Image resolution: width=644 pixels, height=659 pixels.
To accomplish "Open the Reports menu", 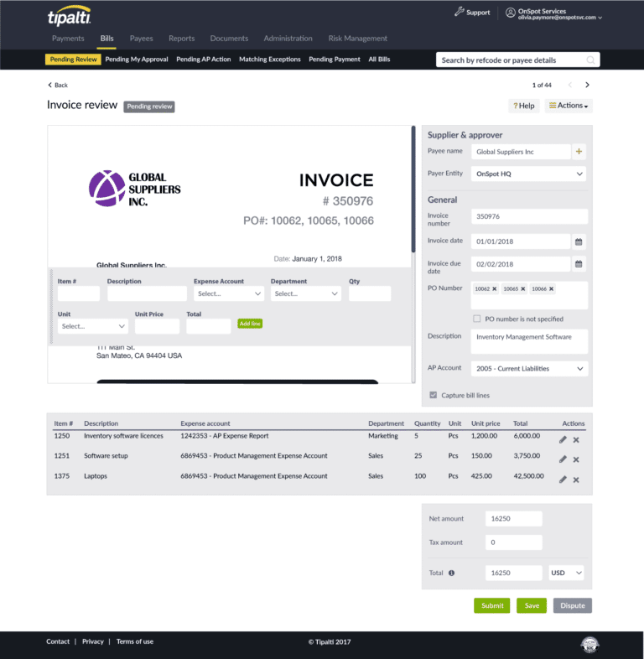I will pyautogui.click(x=182, y=39).
